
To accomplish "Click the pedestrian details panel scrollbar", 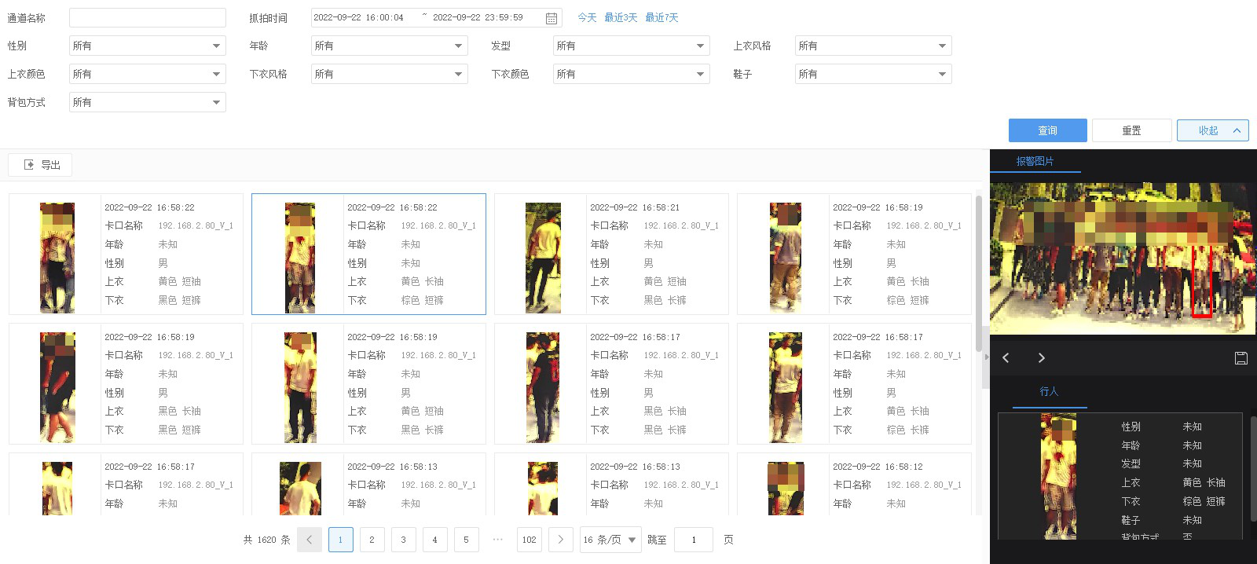I will click(x=1253, y=468).
